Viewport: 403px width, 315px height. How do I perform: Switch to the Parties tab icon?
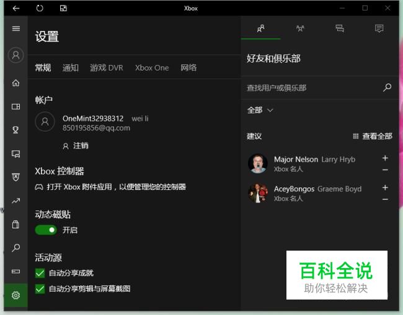(300, 28)
